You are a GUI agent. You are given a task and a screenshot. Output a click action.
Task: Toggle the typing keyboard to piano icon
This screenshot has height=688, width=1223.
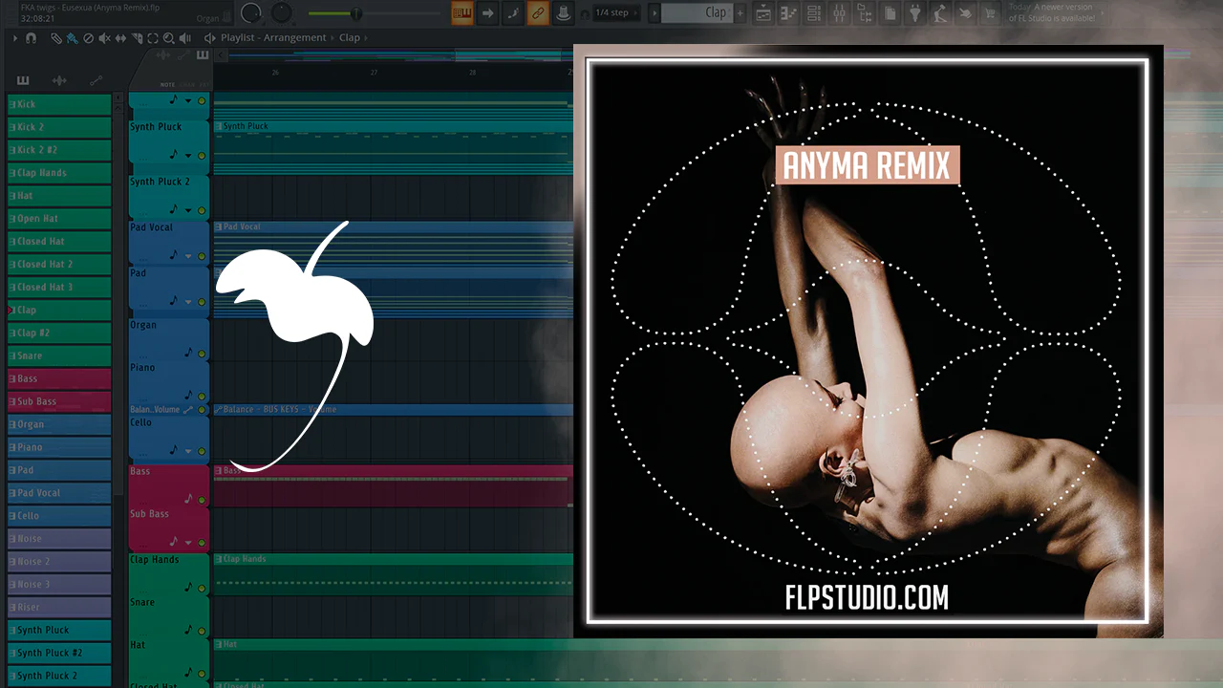pyautogui.click(x=462, y=12)
